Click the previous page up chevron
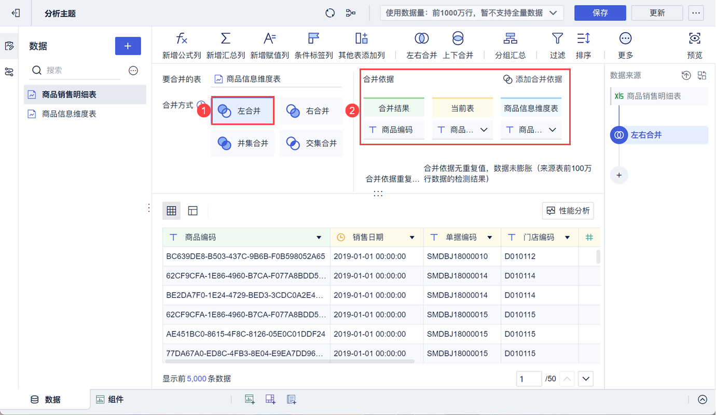 point(567,379)
